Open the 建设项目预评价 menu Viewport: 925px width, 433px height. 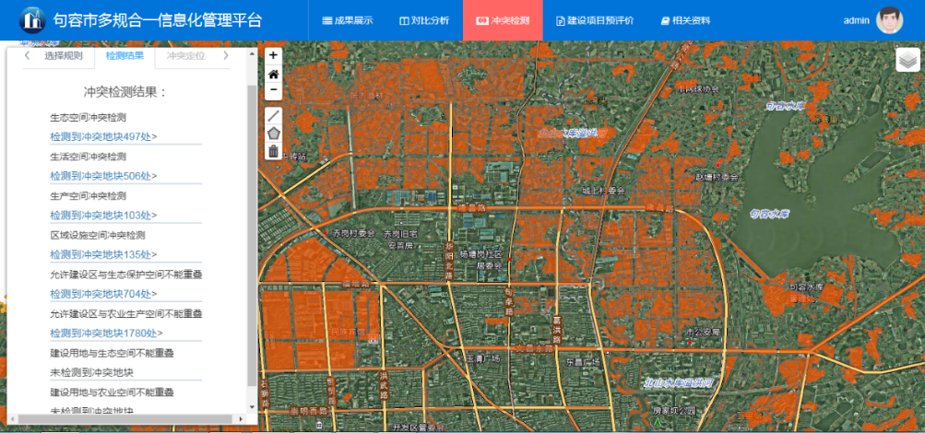[x=595, y=20]
